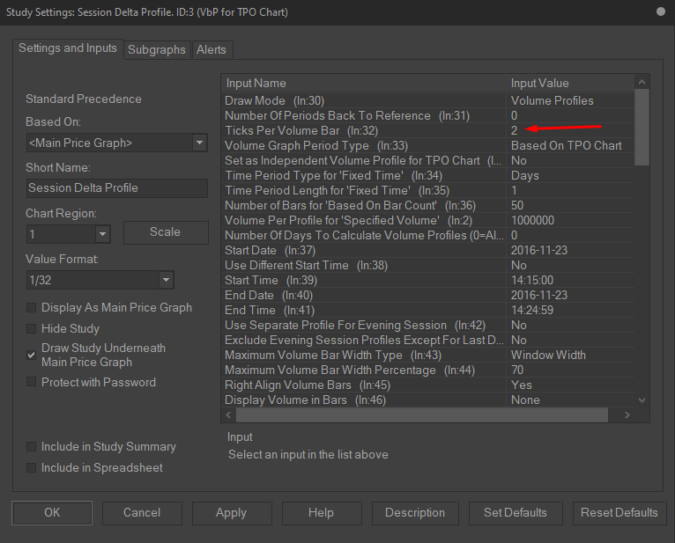675x543 pixels.
Task: Click the Apply button
Action: coord(231,513)
